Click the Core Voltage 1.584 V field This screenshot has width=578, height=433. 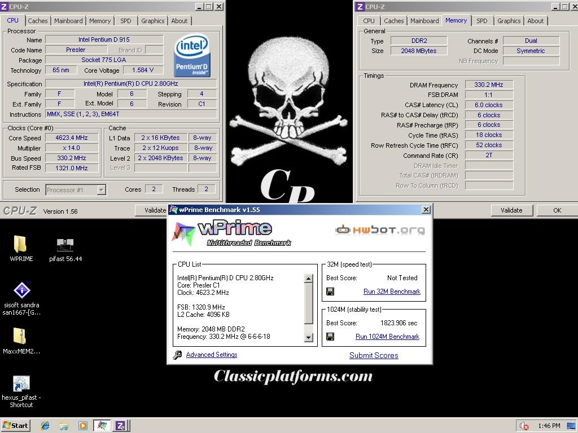pos(143,70)
